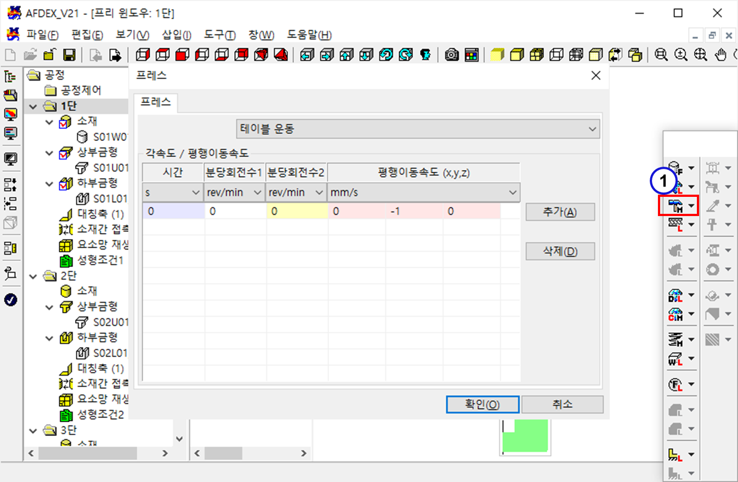
Task: Open the mm/s unit dropdown
Action: pyautogui.click(x=423, y=192)
